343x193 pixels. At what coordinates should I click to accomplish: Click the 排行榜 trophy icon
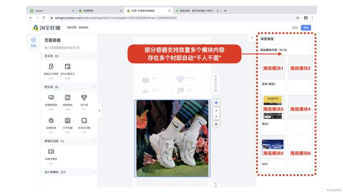click(x=84, y=97)
